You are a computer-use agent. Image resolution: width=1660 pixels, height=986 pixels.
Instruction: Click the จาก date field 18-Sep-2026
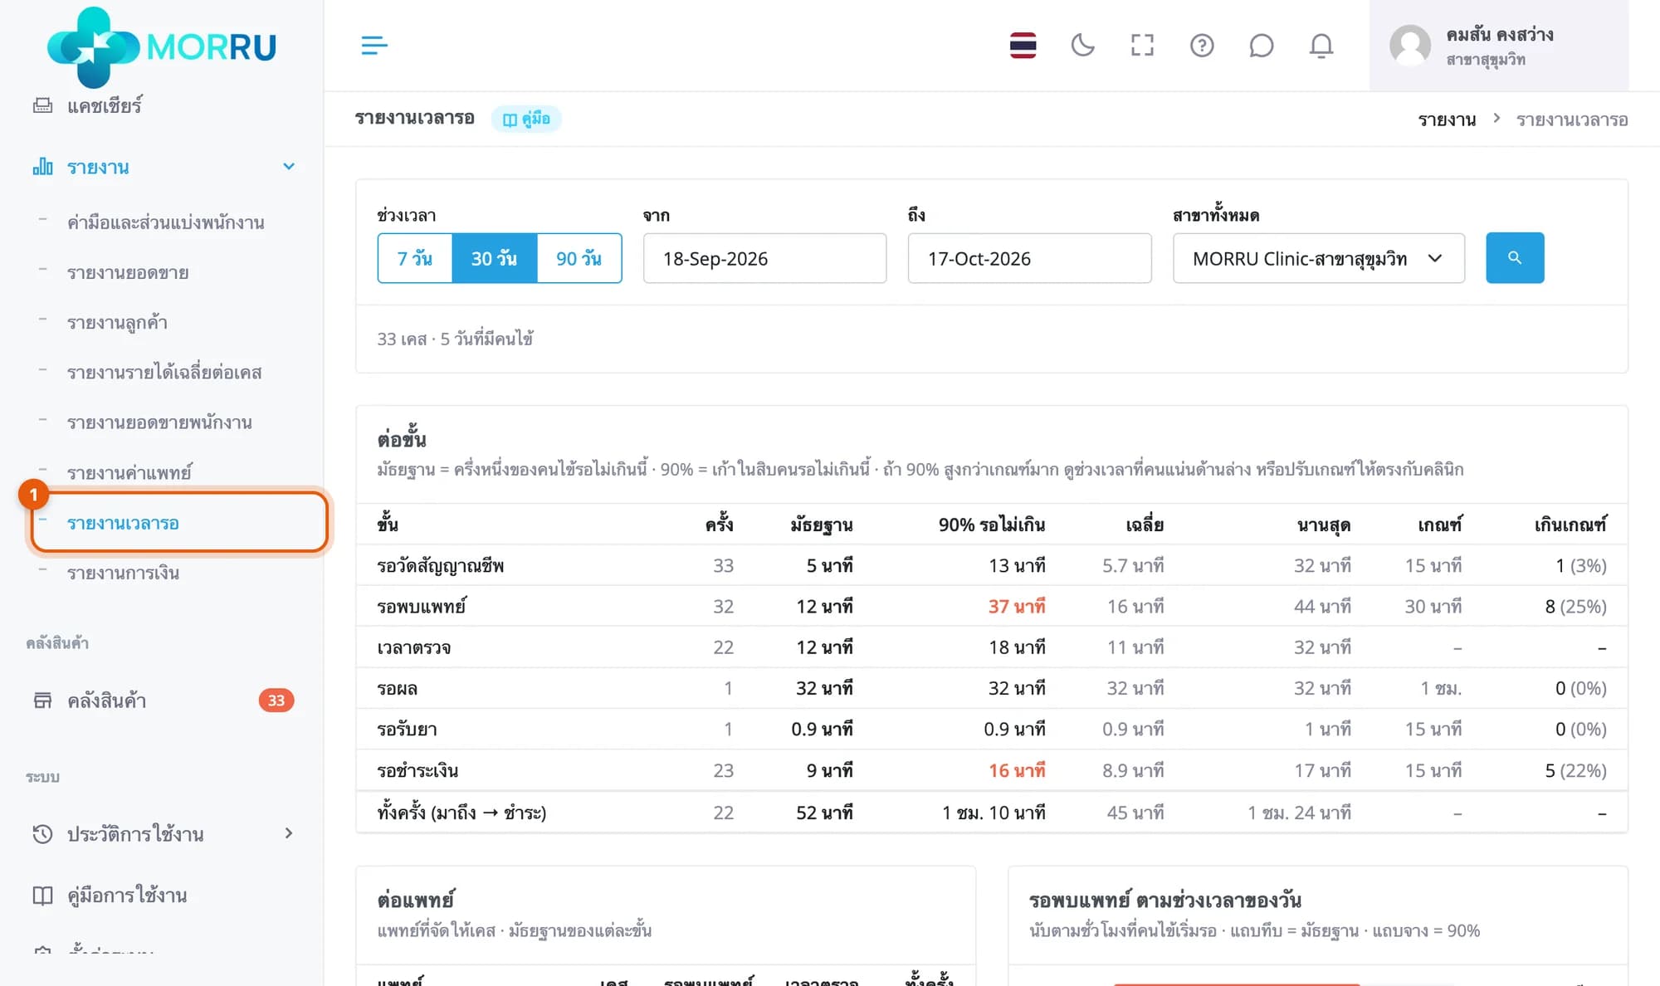pos(764,258)
